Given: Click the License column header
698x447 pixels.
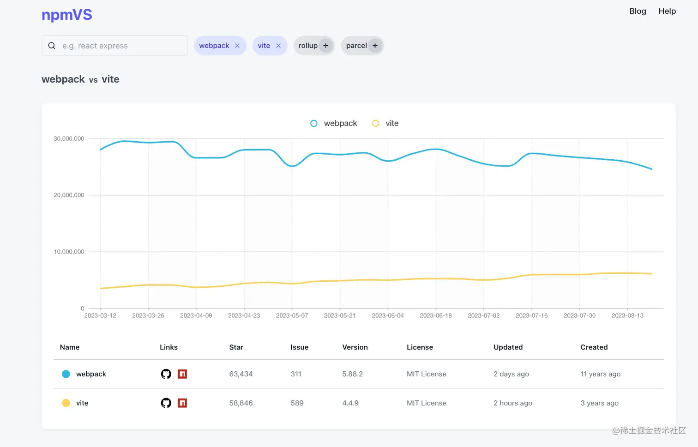Looking at the screenshot, I should tap(420, 347).
